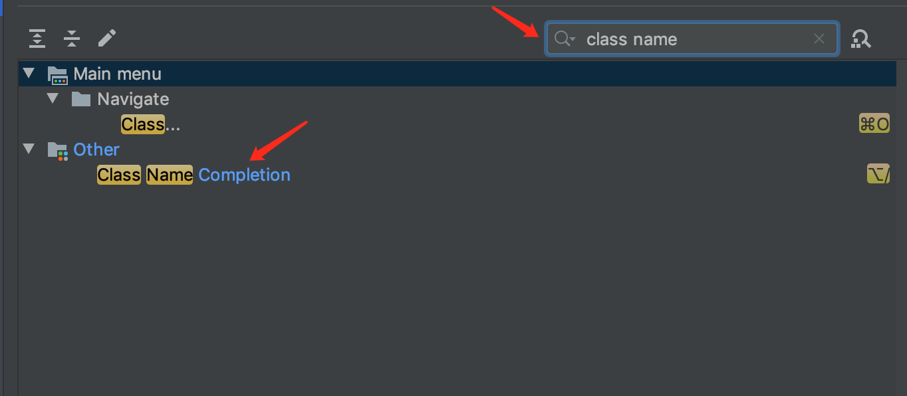This screenshot has height=396, width=907.
Task: Select the Other group label
Action: pyautogui.click(x=96, y=149)
